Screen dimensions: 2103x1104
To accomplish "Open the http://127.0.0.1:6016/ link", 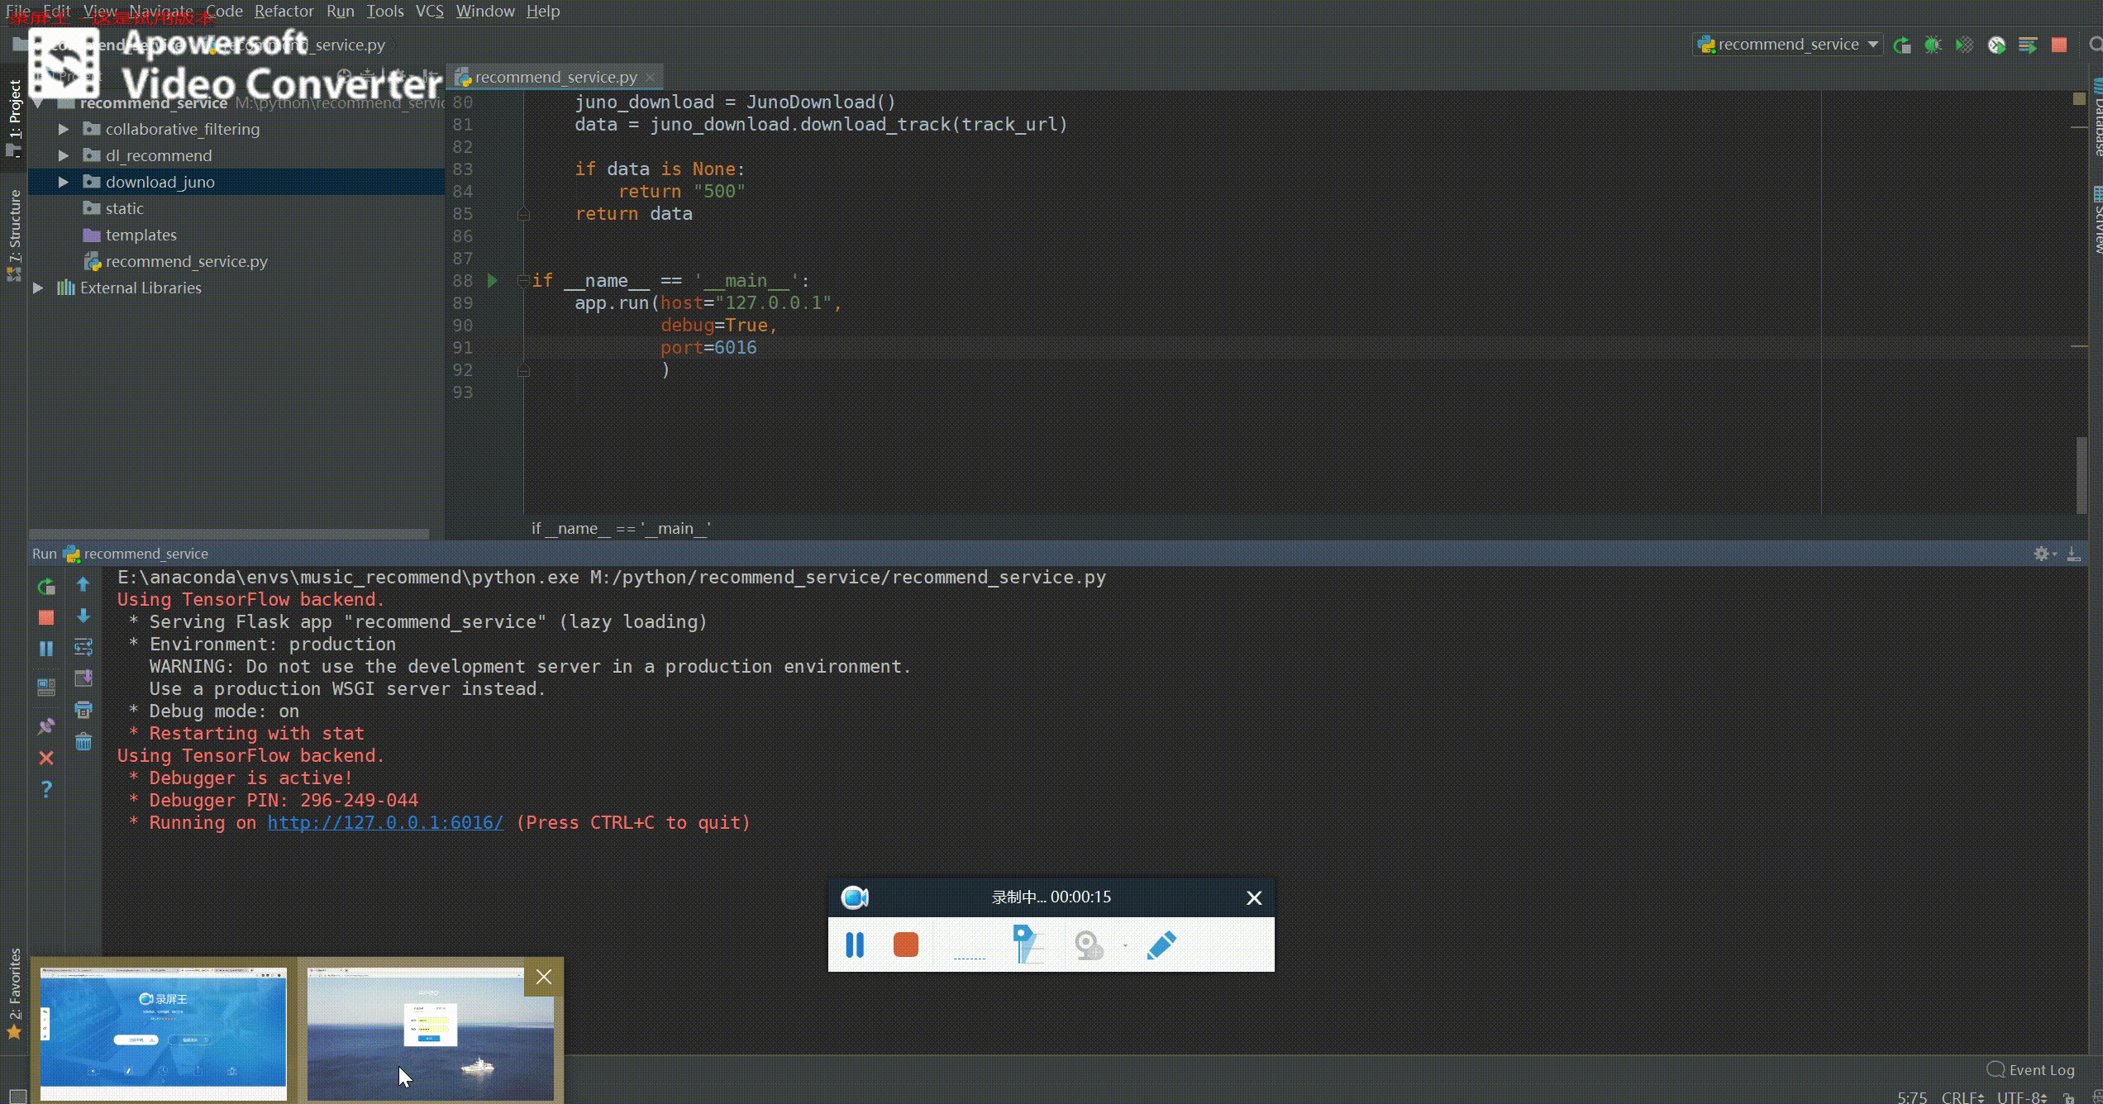I will click(385, 822).
